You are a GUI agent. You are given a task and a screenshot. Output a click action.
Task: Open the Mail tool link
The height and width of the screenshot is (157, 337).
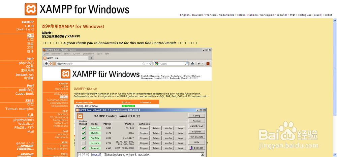(x=31, y=131)
